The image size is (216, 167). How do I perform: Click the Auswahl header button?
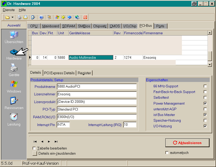coord(14,25)
